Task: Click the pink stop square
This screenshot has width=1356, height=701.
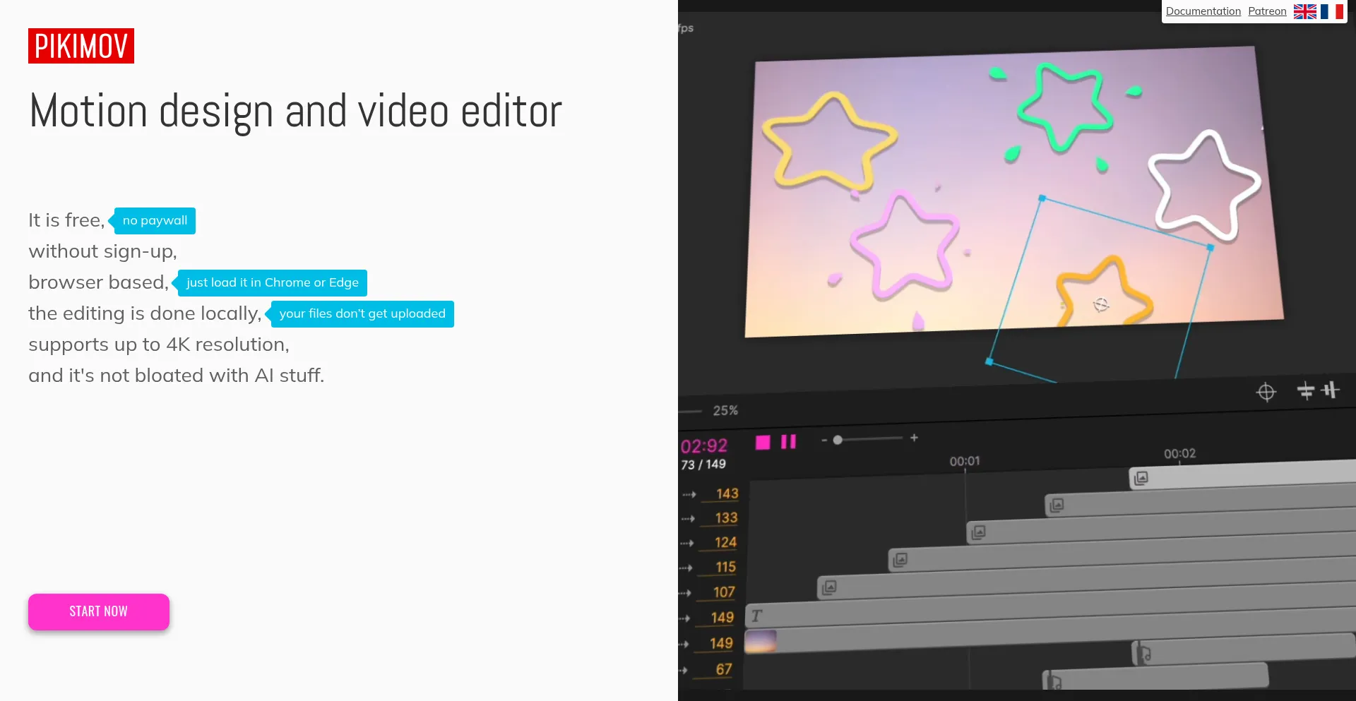Action: point(763,443)
